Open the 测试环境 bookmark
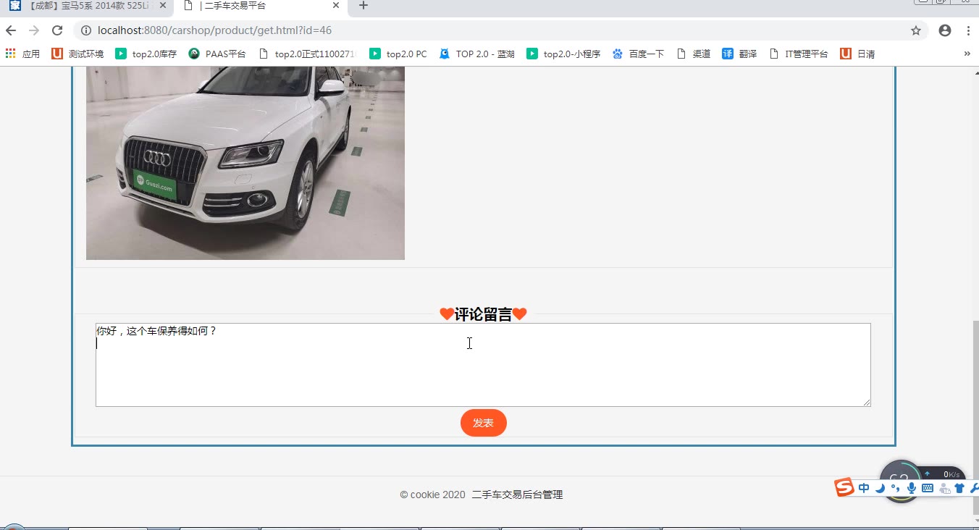This screenshot has height=530, width=979. click(x=77, y=54)
